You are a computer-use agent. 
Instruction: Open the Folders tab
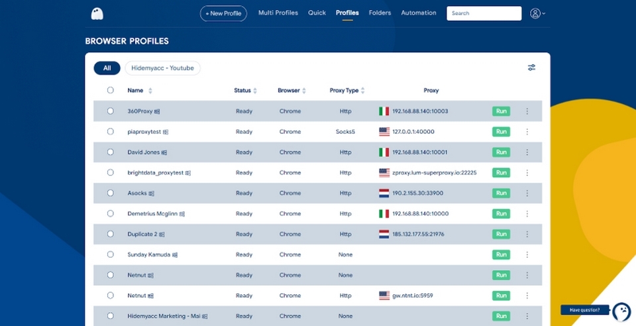click(x=380, y=13)
